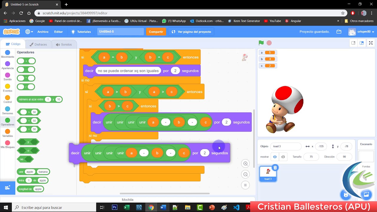Hide the sprite with crossed-eye icon
377x212 pixels.
tap(283, 157)
